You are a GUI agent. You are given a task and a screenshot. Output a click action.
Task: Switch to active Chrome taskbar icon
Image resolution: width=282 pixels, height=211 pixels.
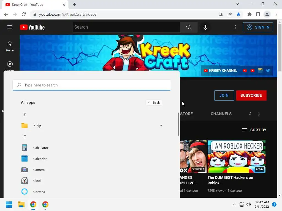coord(33,204)
